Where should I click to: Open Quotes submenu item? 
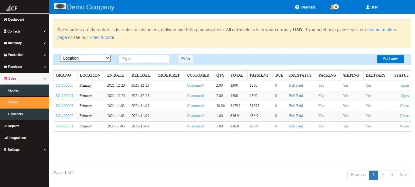pyautogui.click(x=25, y=90)
